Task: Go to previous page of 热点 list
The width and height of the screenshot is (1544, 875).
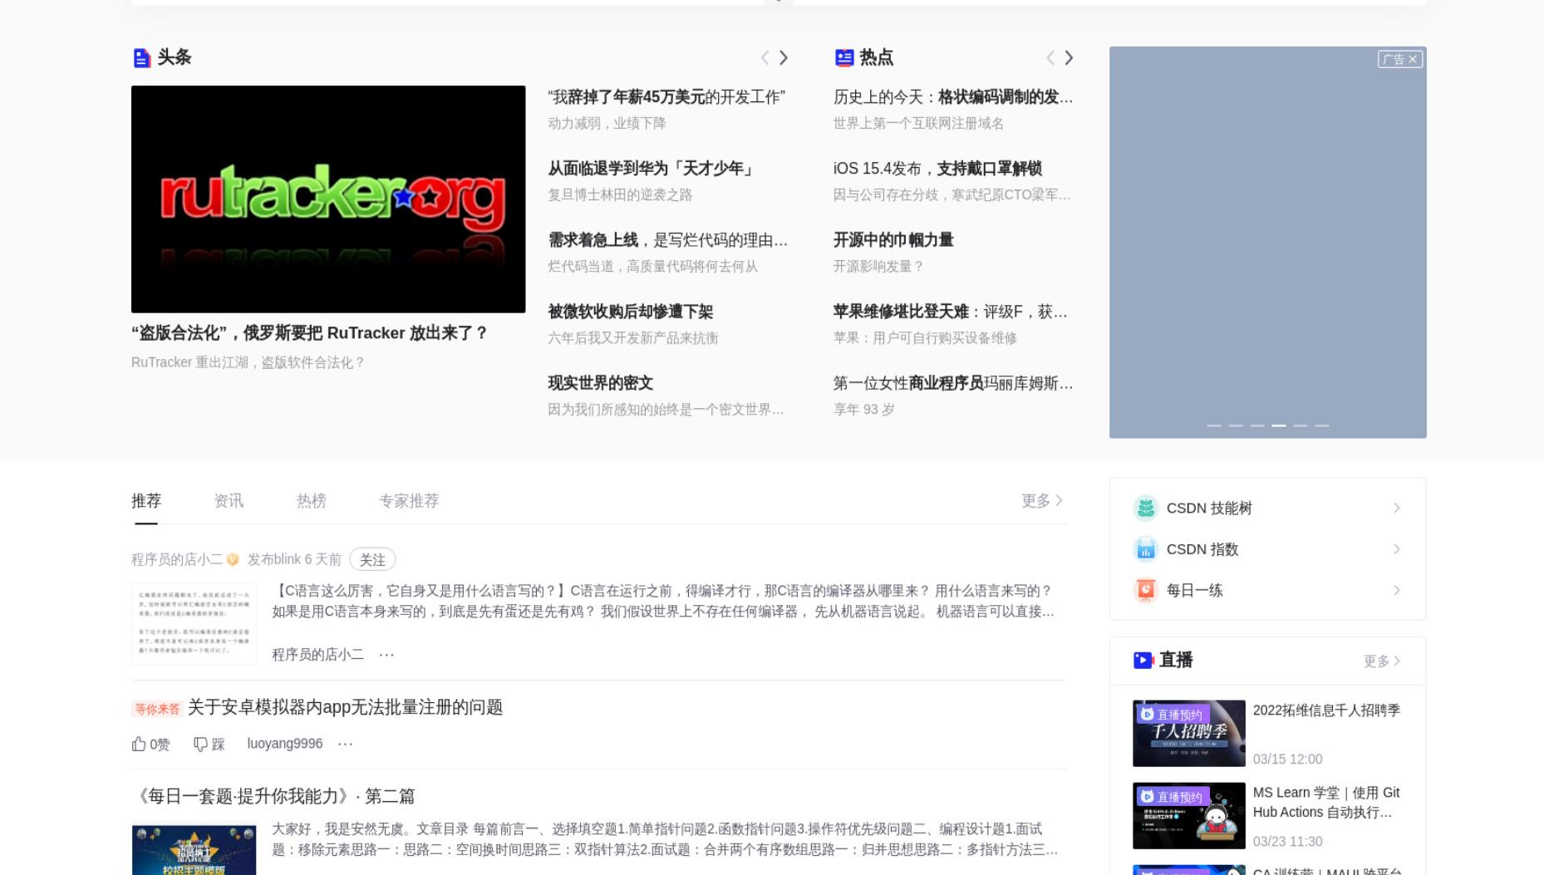Action: [1050, 57]
